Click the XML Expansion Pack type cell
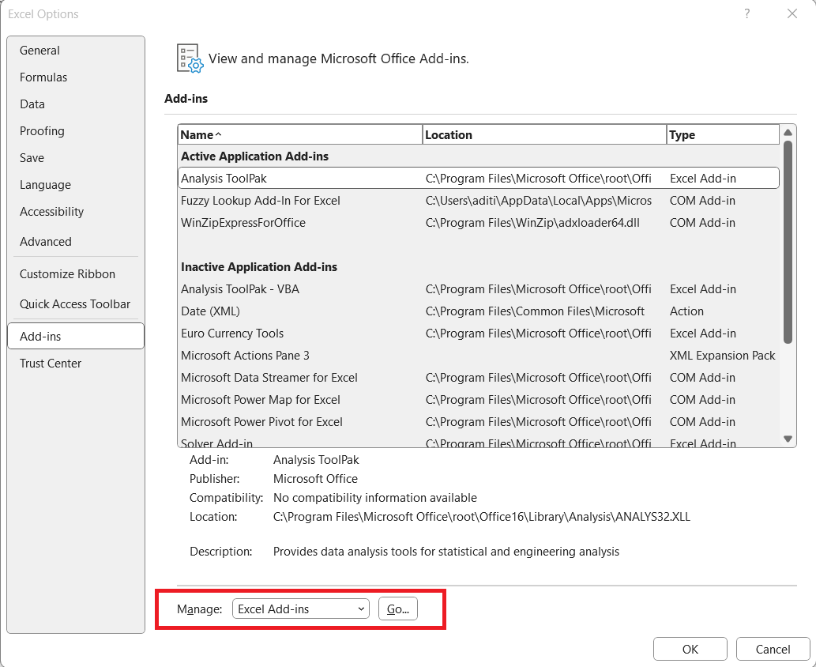 pyautogui.click(x=722, y=356)
